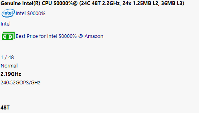The height and width of the screenshot is (113, 199).
Task: Click the word Genuine starting the heading
Action: [11, 3]
